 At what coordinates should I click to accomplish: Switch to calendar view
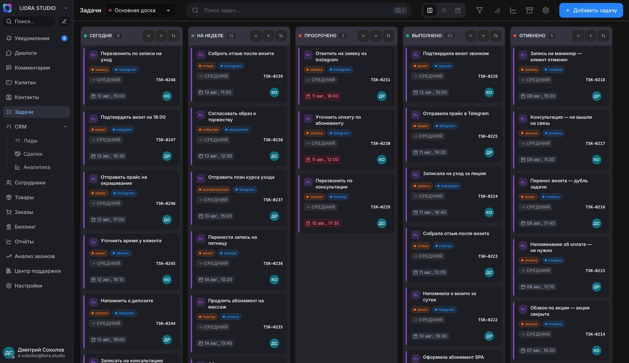point(458,10)
